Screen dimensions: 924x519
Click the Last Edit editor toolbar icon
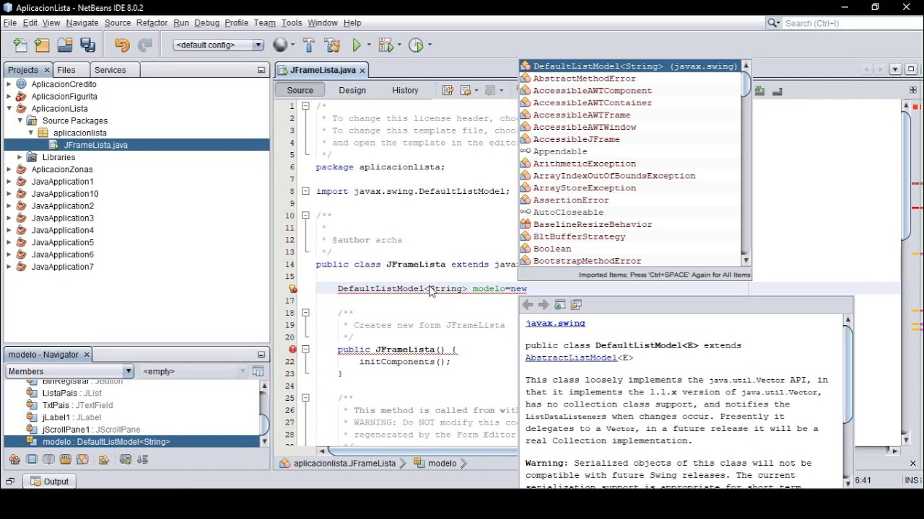[448, 90]
